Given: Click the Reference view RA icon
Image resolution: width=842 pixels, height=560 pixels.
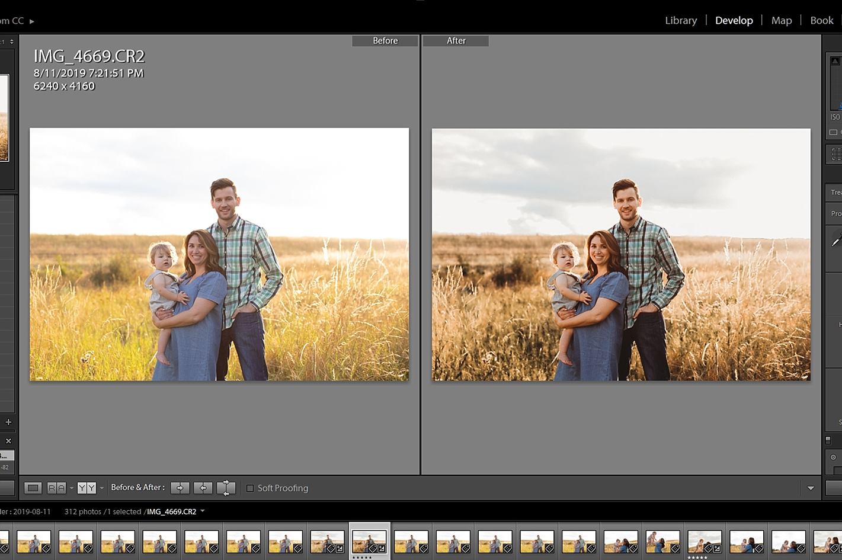Looking at the screenshot, I should coord(57,488).
